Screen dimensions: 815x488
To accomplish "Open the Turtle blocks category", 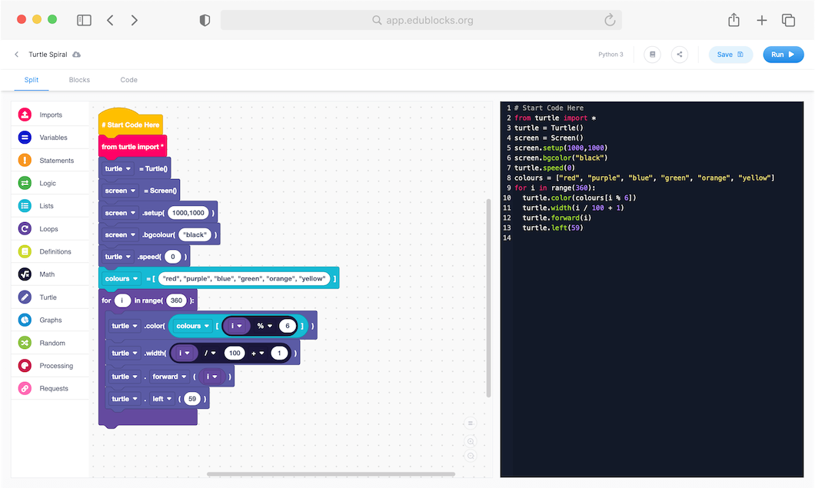I will [x=48, y=297].
